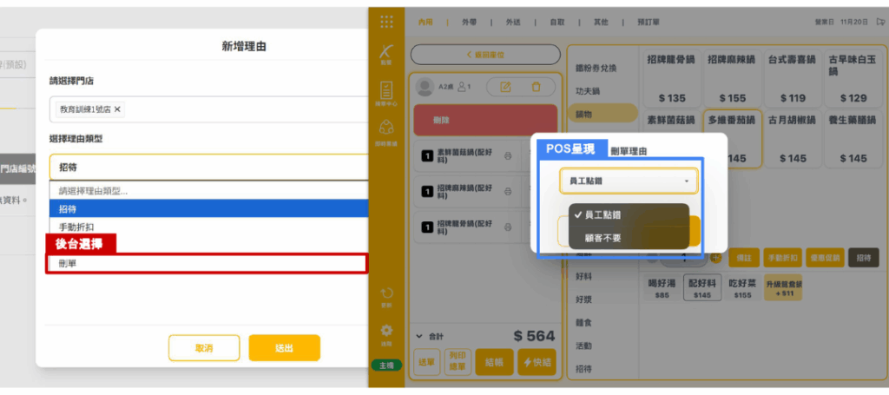889x395 pixels.
Task: Open the 選擇理由類型 dropdown showing 招待
Action: click(x=208, y=167)
